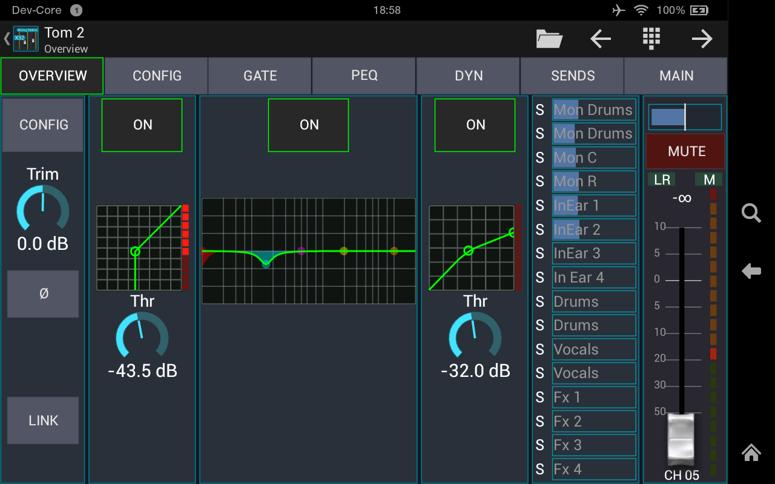Open search using the magnifier icon
This screenshot has height=484, width=775.
tap(751, 213)
